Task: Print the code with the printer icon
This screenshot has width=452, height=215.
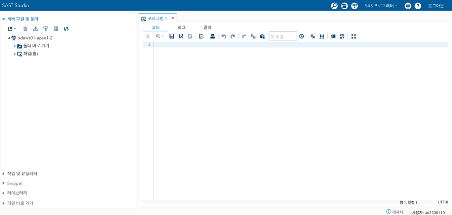Action: coord(212,36)
